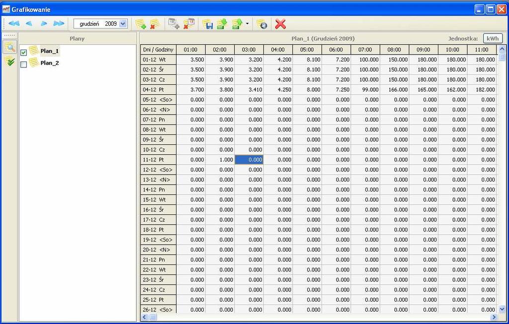Select Plan_2 in the plans tree
This screenshot has height=324, width=509.
(x=50, y=63)
